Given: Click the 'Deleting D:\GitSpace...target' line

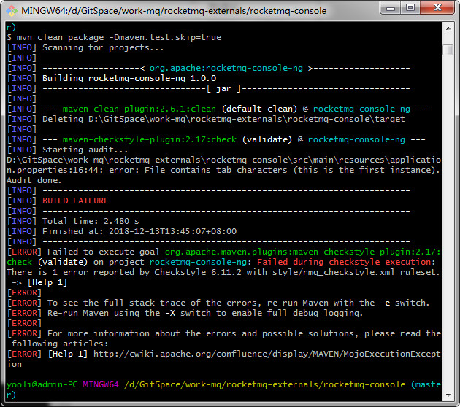Looking at the screenshot, I should 223,119.
